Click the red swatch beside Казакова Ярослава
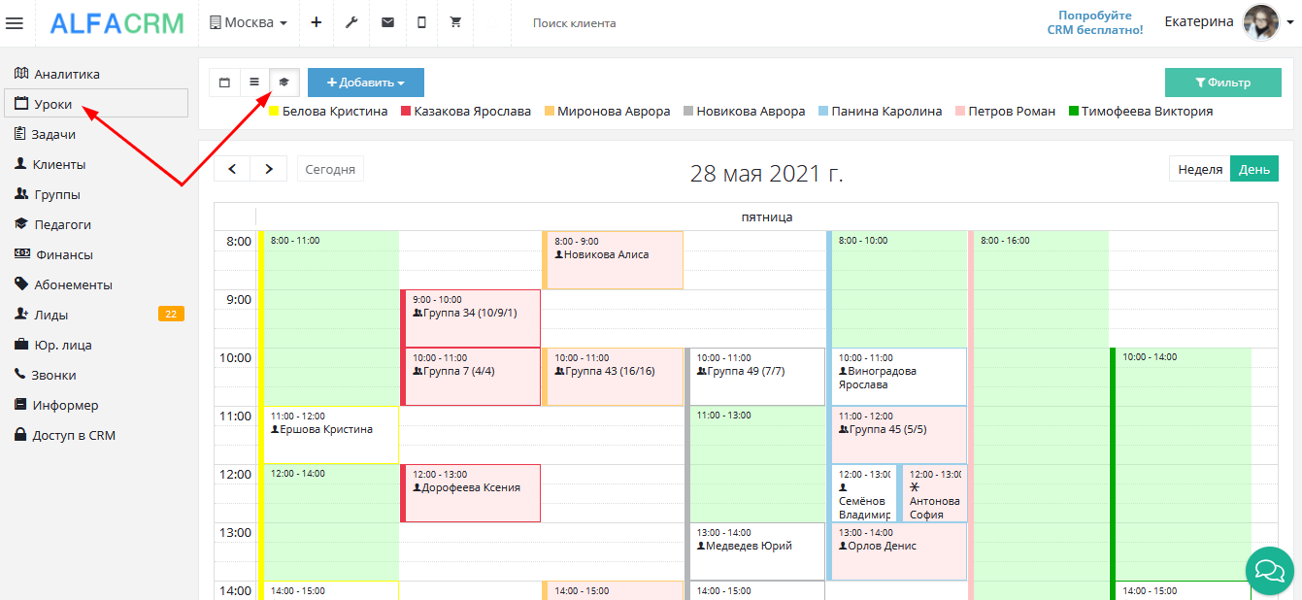The image size is (1302, 600). coord(406,111)
